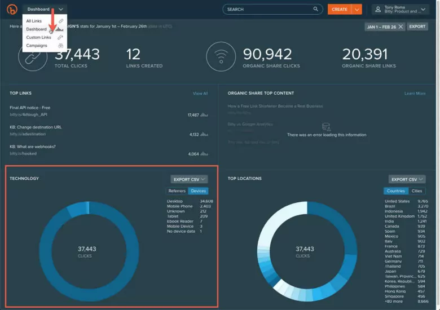Clear the Jan 1 – Feb 26 date filter

point(401,26)
